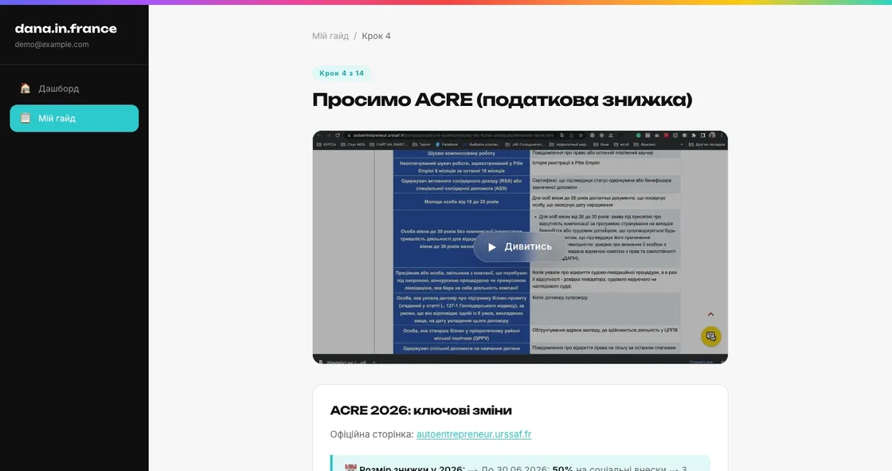Viewport: 892px width, 471px height.
Task: Click the Офіційна сторінка: label
Action: [372, 434]
